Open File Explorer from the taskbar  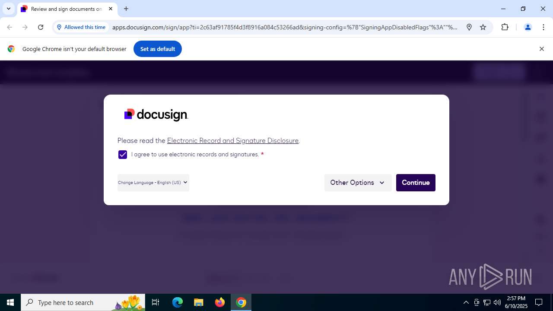[198, 302]
